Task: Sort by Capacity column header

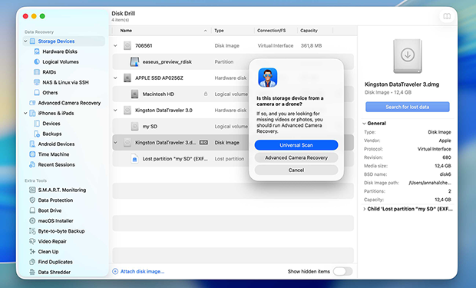Action: [x=309, y=31]
